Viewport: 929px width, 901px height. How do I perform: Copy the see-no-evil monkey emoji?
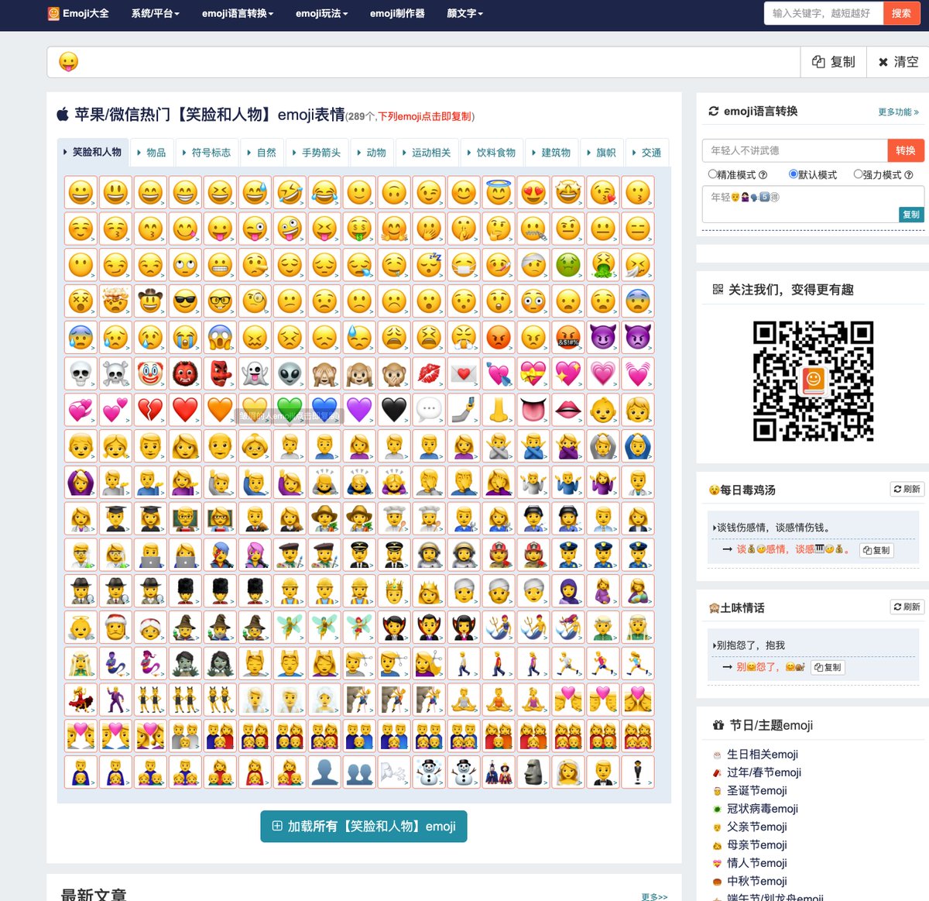(324, 373)
